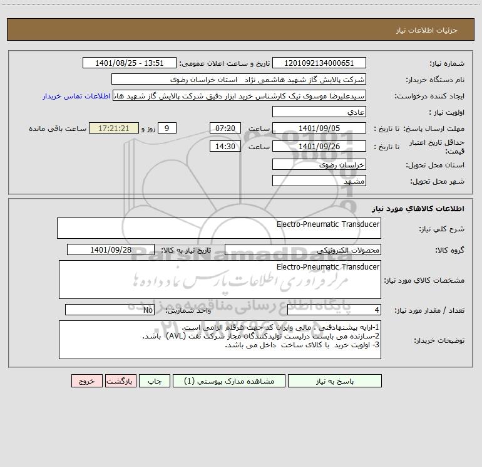The height and width of the screenshot is (467, 482).
Task: Select the شماره نیاز field 1201092134000651
Action: (319, 63)
